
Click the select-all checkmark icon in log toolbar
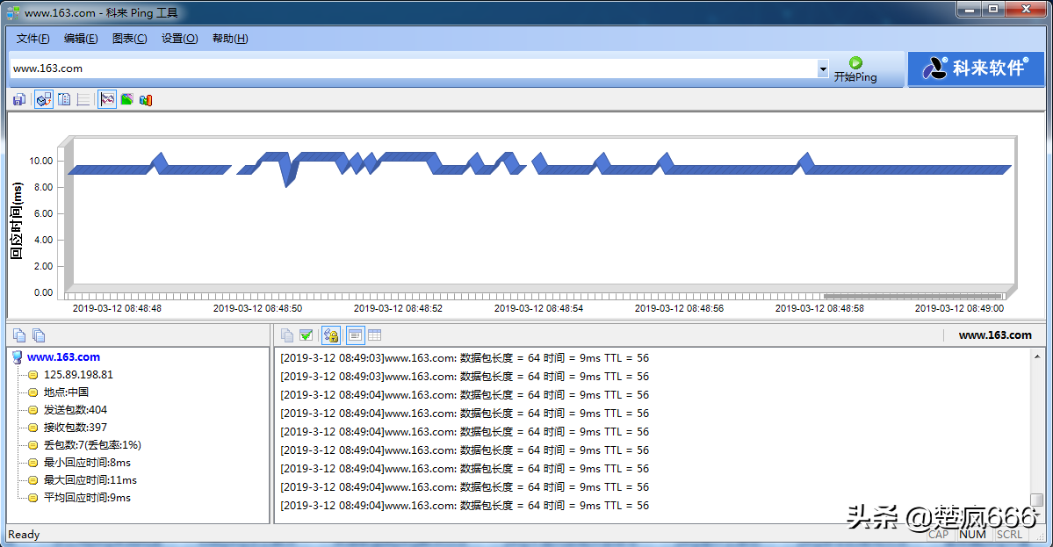(307, 335)
